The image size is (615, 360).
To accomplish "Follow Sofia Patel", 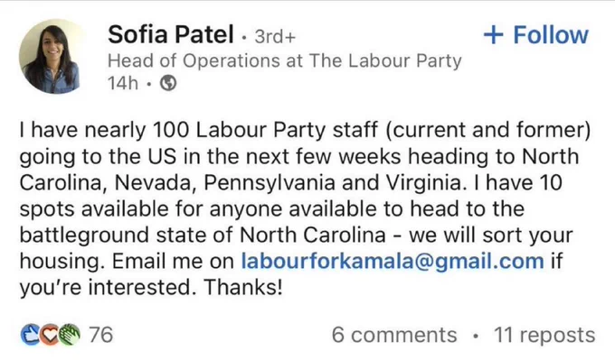I will 535,35.
